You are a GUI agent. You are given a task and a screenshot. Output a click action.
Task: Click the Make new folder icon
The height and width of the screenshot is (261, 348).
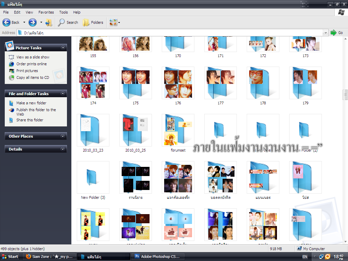coord(11,103)
